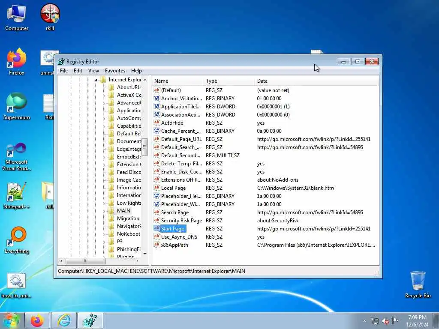Expand the AutoComplete key
Viewport: 439px width, 329px height.
[x=104, y=119]
